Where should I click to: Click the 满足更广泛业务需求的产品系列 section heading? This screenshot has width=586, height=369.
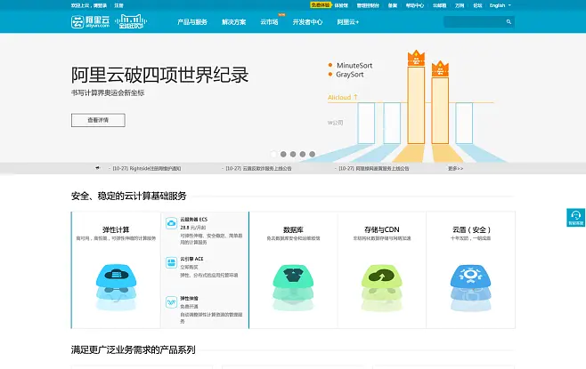[133, 349]
